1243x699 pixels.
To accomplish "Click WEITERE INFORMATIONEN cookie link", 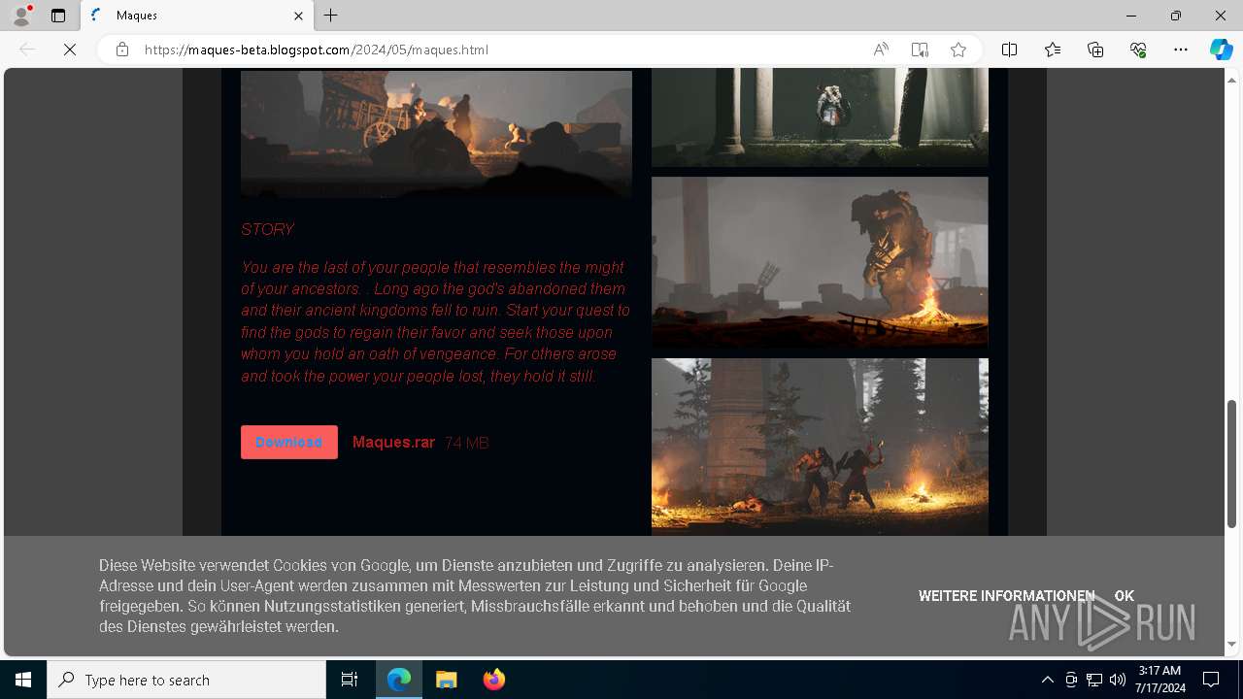I will [1006, 596].
